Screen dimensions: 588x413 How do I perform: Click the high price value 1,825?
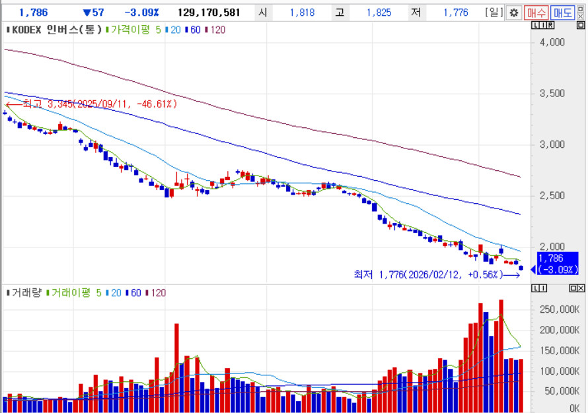379,13
